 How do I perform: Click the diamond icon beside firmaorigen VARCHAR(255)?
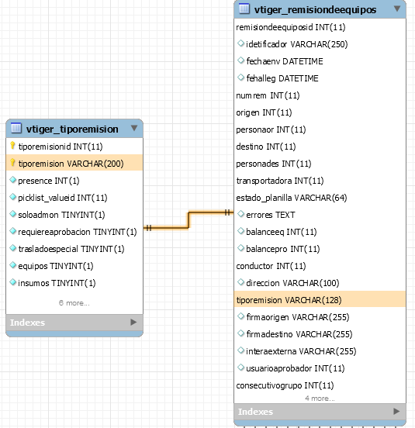tap(240, 316)
